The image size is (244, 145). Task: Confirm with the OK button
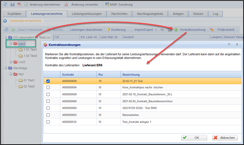pyautogui.click(x=194, y=138)
